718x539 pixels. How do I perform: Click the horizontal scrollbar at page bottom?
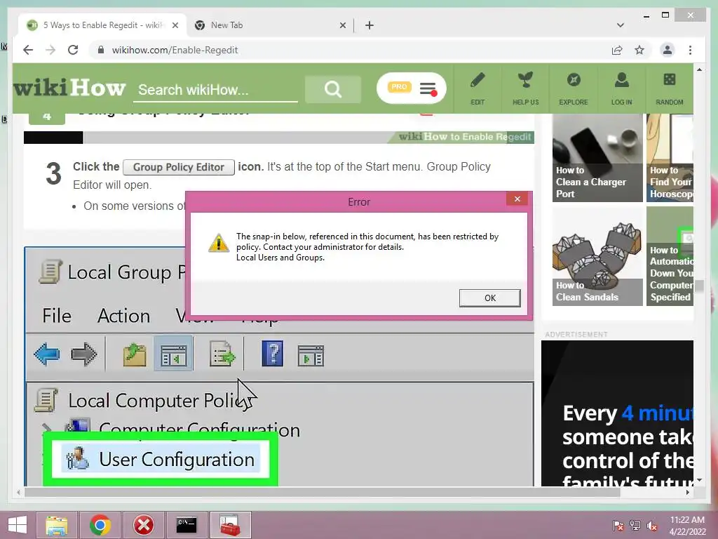point(323,492)
